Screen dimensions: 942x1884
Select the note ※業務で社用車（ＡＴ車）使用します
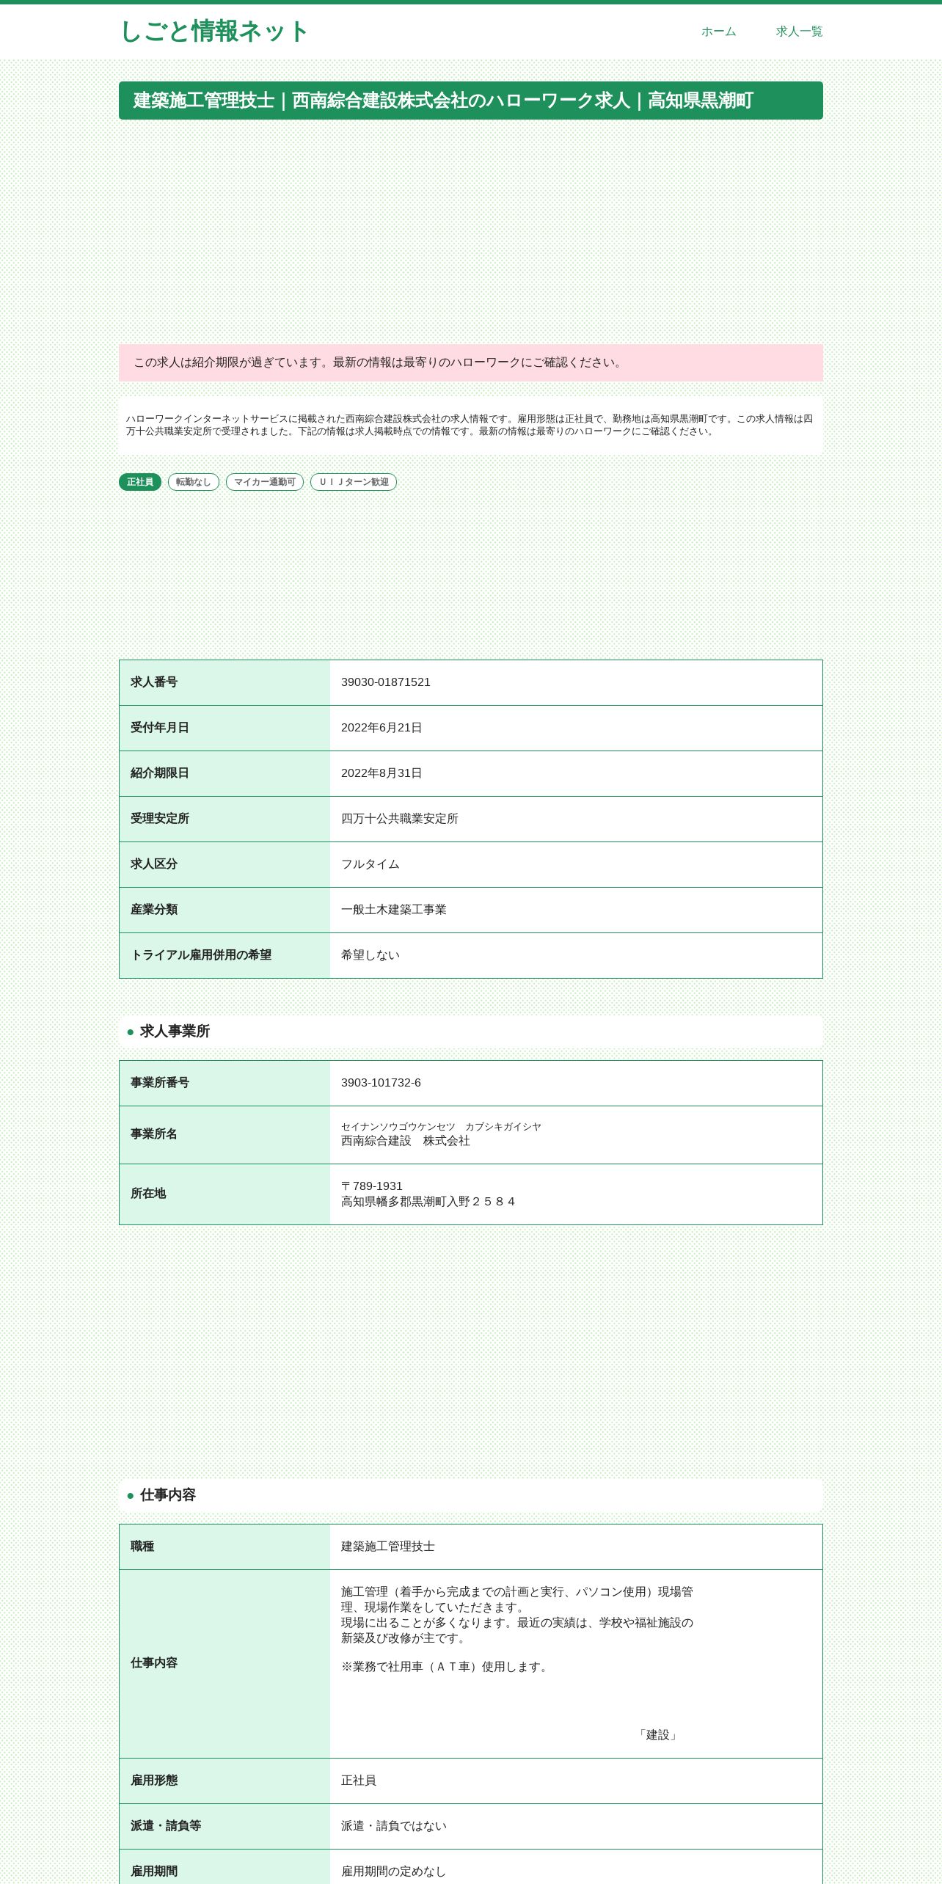coord(447,1667)
